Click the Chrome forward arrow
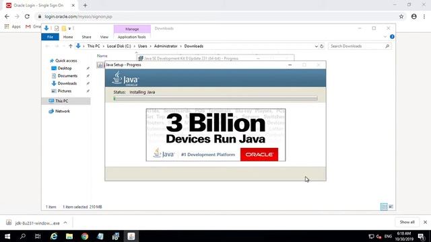The image size is (431, 242). [17, 16]
